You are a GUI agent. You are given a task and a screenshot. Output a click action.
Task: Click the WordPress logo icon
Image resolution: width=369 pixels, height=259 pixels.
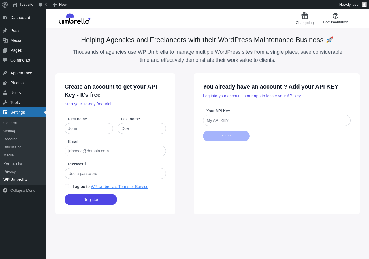(5, 5)
